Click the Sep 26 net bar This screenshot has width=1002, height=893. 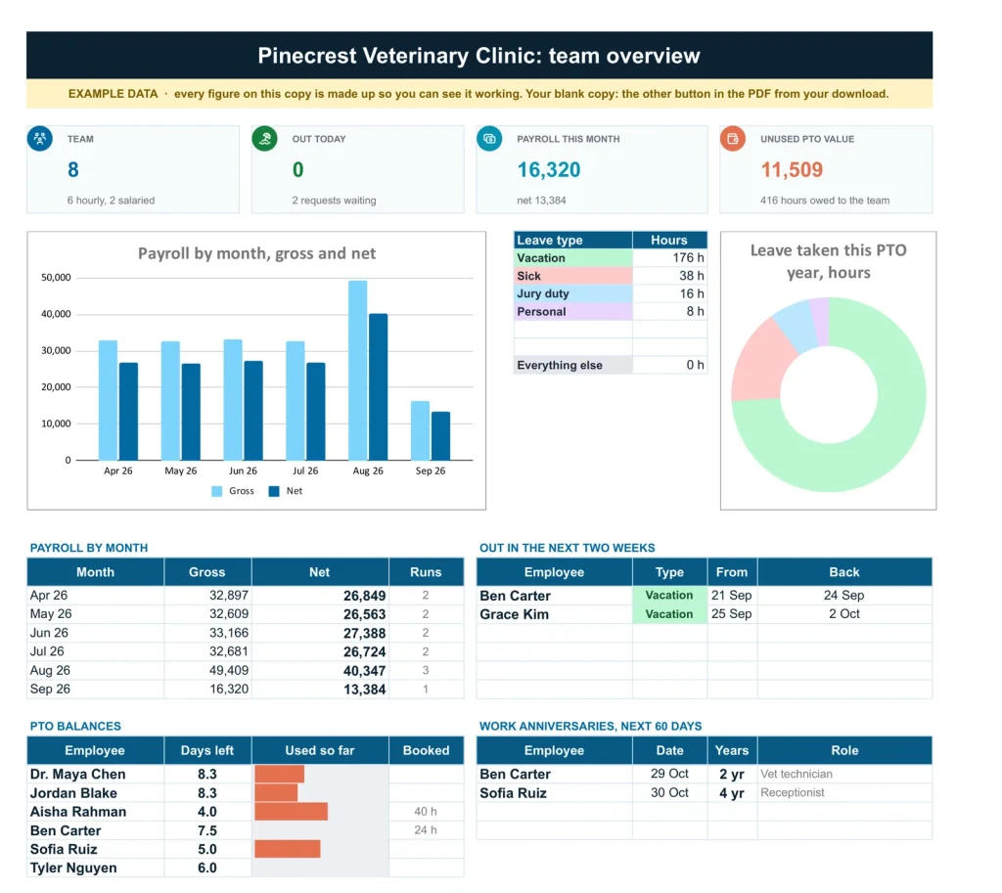pos(441,436)
